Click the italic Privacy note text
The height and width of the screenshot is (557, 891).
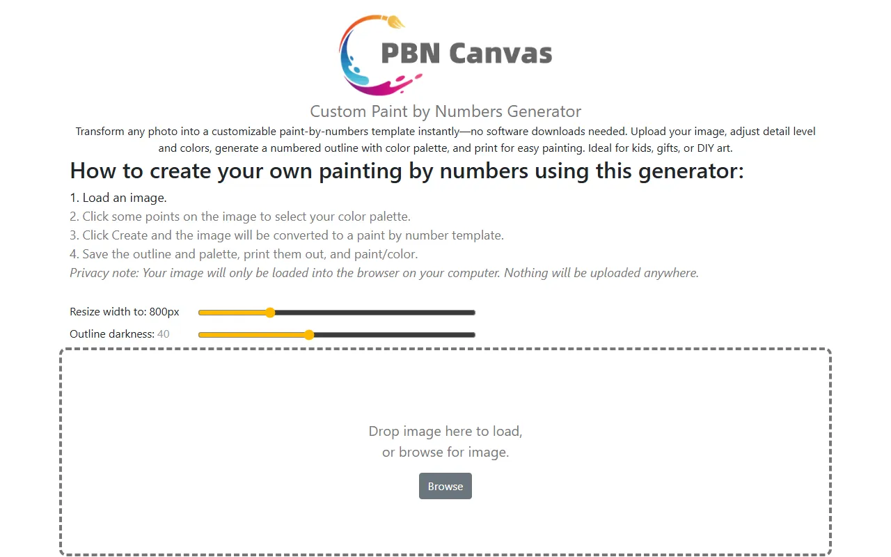tap(384, 273)
